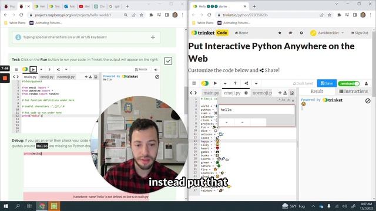
Task: Open Chrome from Windows taskbar
Action: coord(42,206)
